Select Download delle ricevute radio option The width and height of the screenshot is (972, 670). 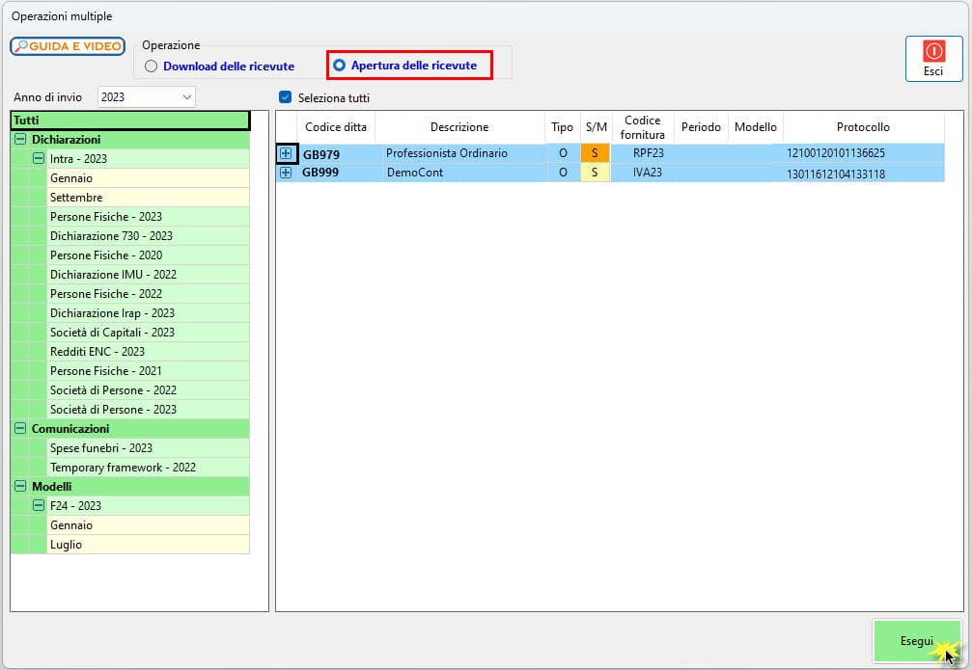(151, 67)
